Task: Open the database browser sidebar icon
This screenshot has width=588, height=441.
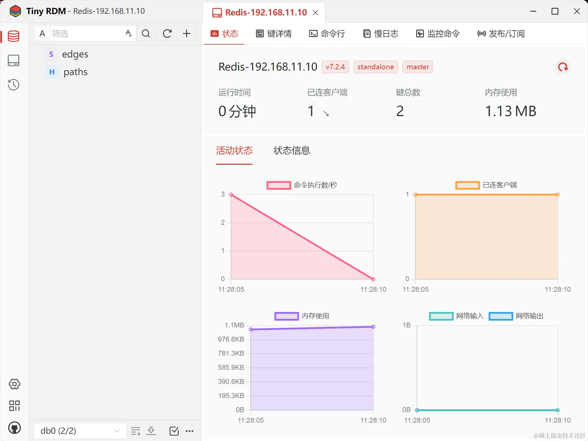Action: click(x=13, y=36)
